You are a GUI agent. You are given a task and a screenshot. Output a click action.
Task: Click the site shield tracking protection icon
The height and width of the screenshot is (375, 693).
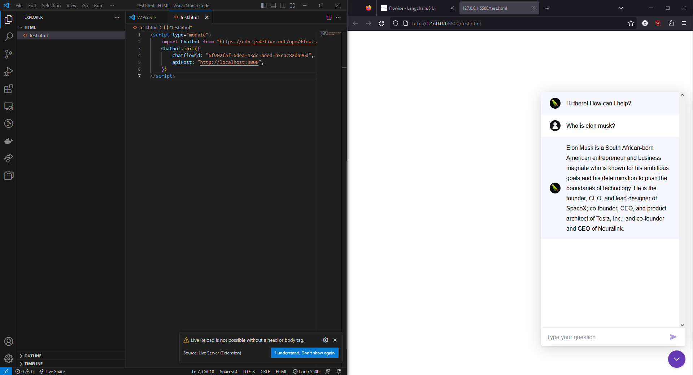tap(396, 23)
